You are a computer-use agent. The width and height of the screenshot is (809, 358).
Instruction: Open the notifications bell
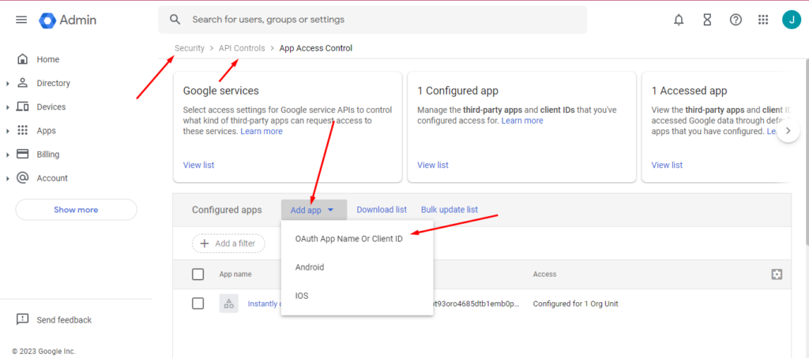(x=679, y=20)
